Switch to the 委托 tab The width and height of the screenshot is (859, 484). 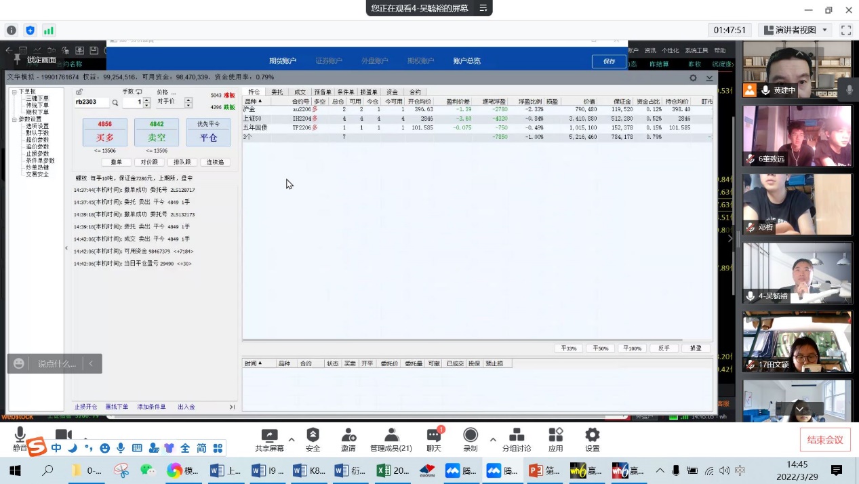tap(277, 92)
